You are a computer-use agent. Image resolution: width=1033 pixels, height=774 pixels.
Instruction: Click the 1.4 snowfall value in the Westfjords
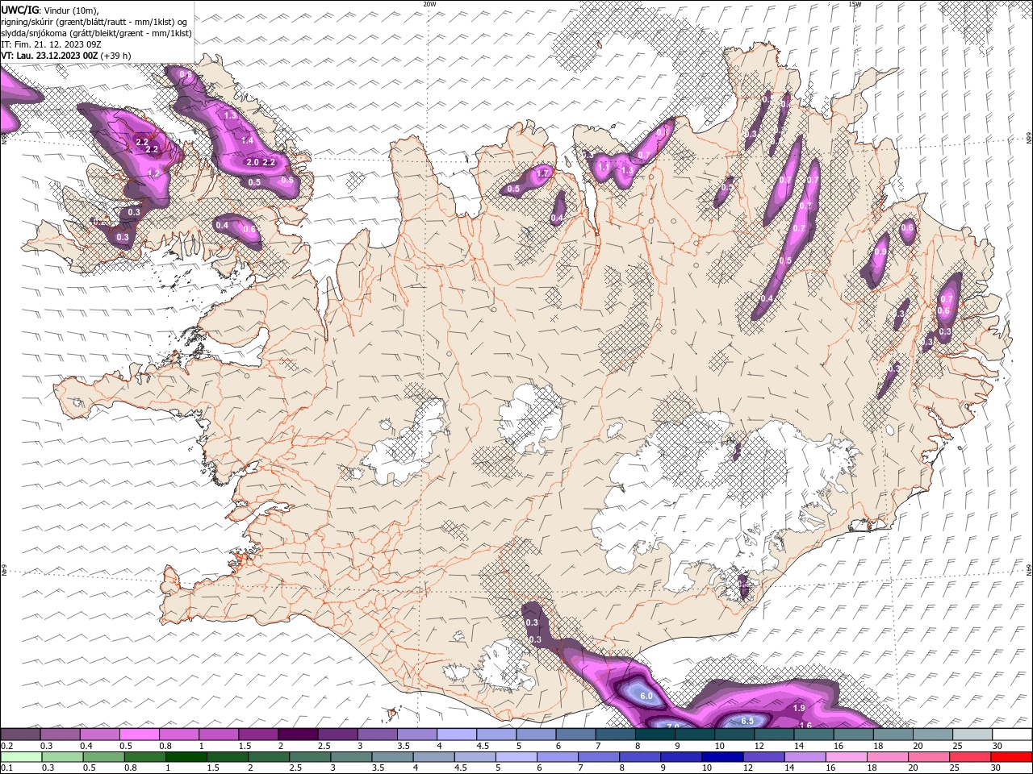[247, 140]
